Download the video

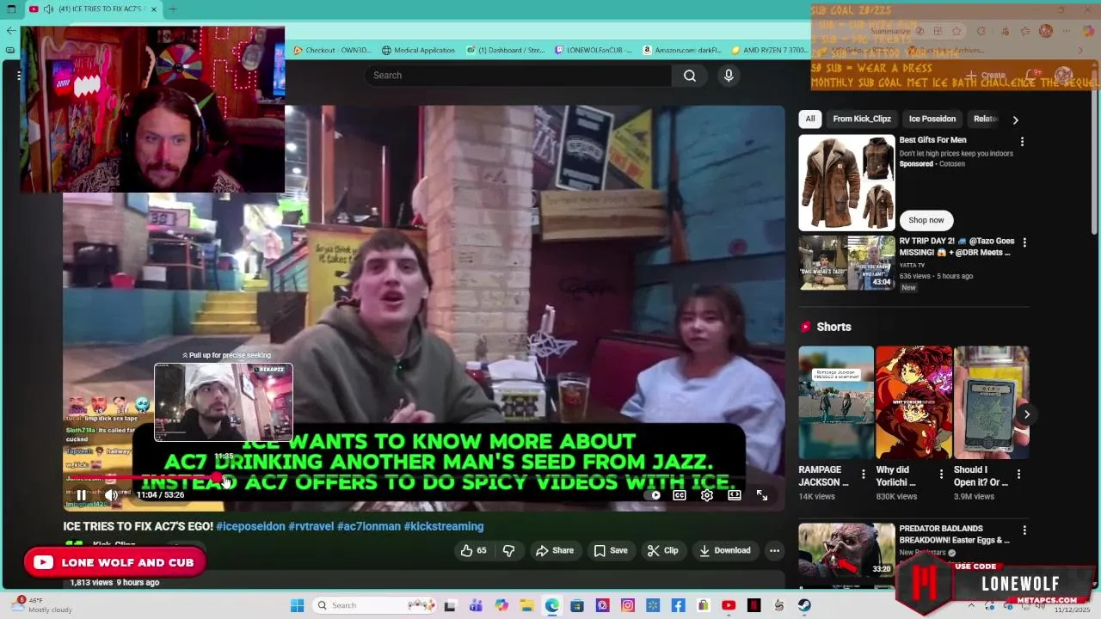(x=725, y=550)
